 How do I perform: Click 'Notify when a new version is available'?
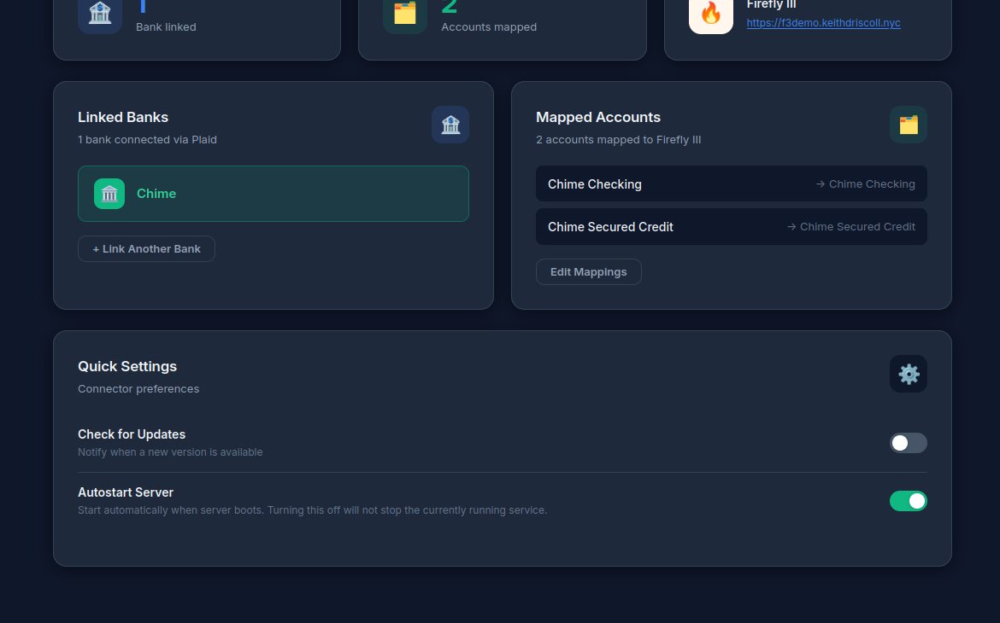(170, 452)
